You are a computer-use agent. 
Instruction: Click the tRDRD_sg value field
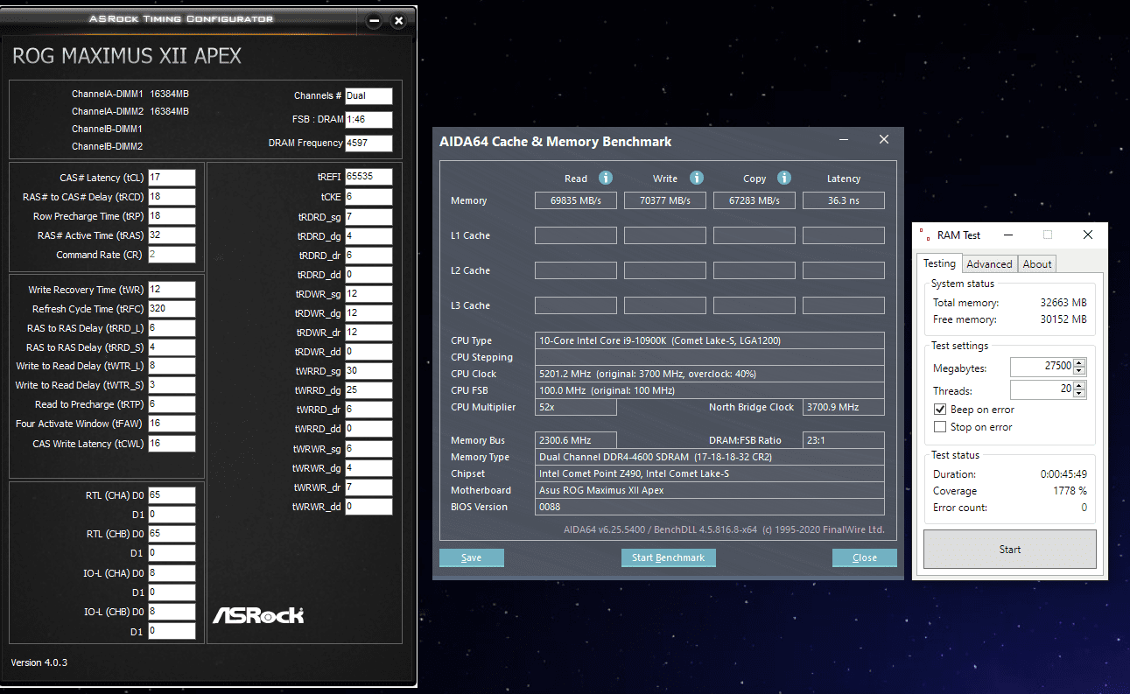(368, 216)
